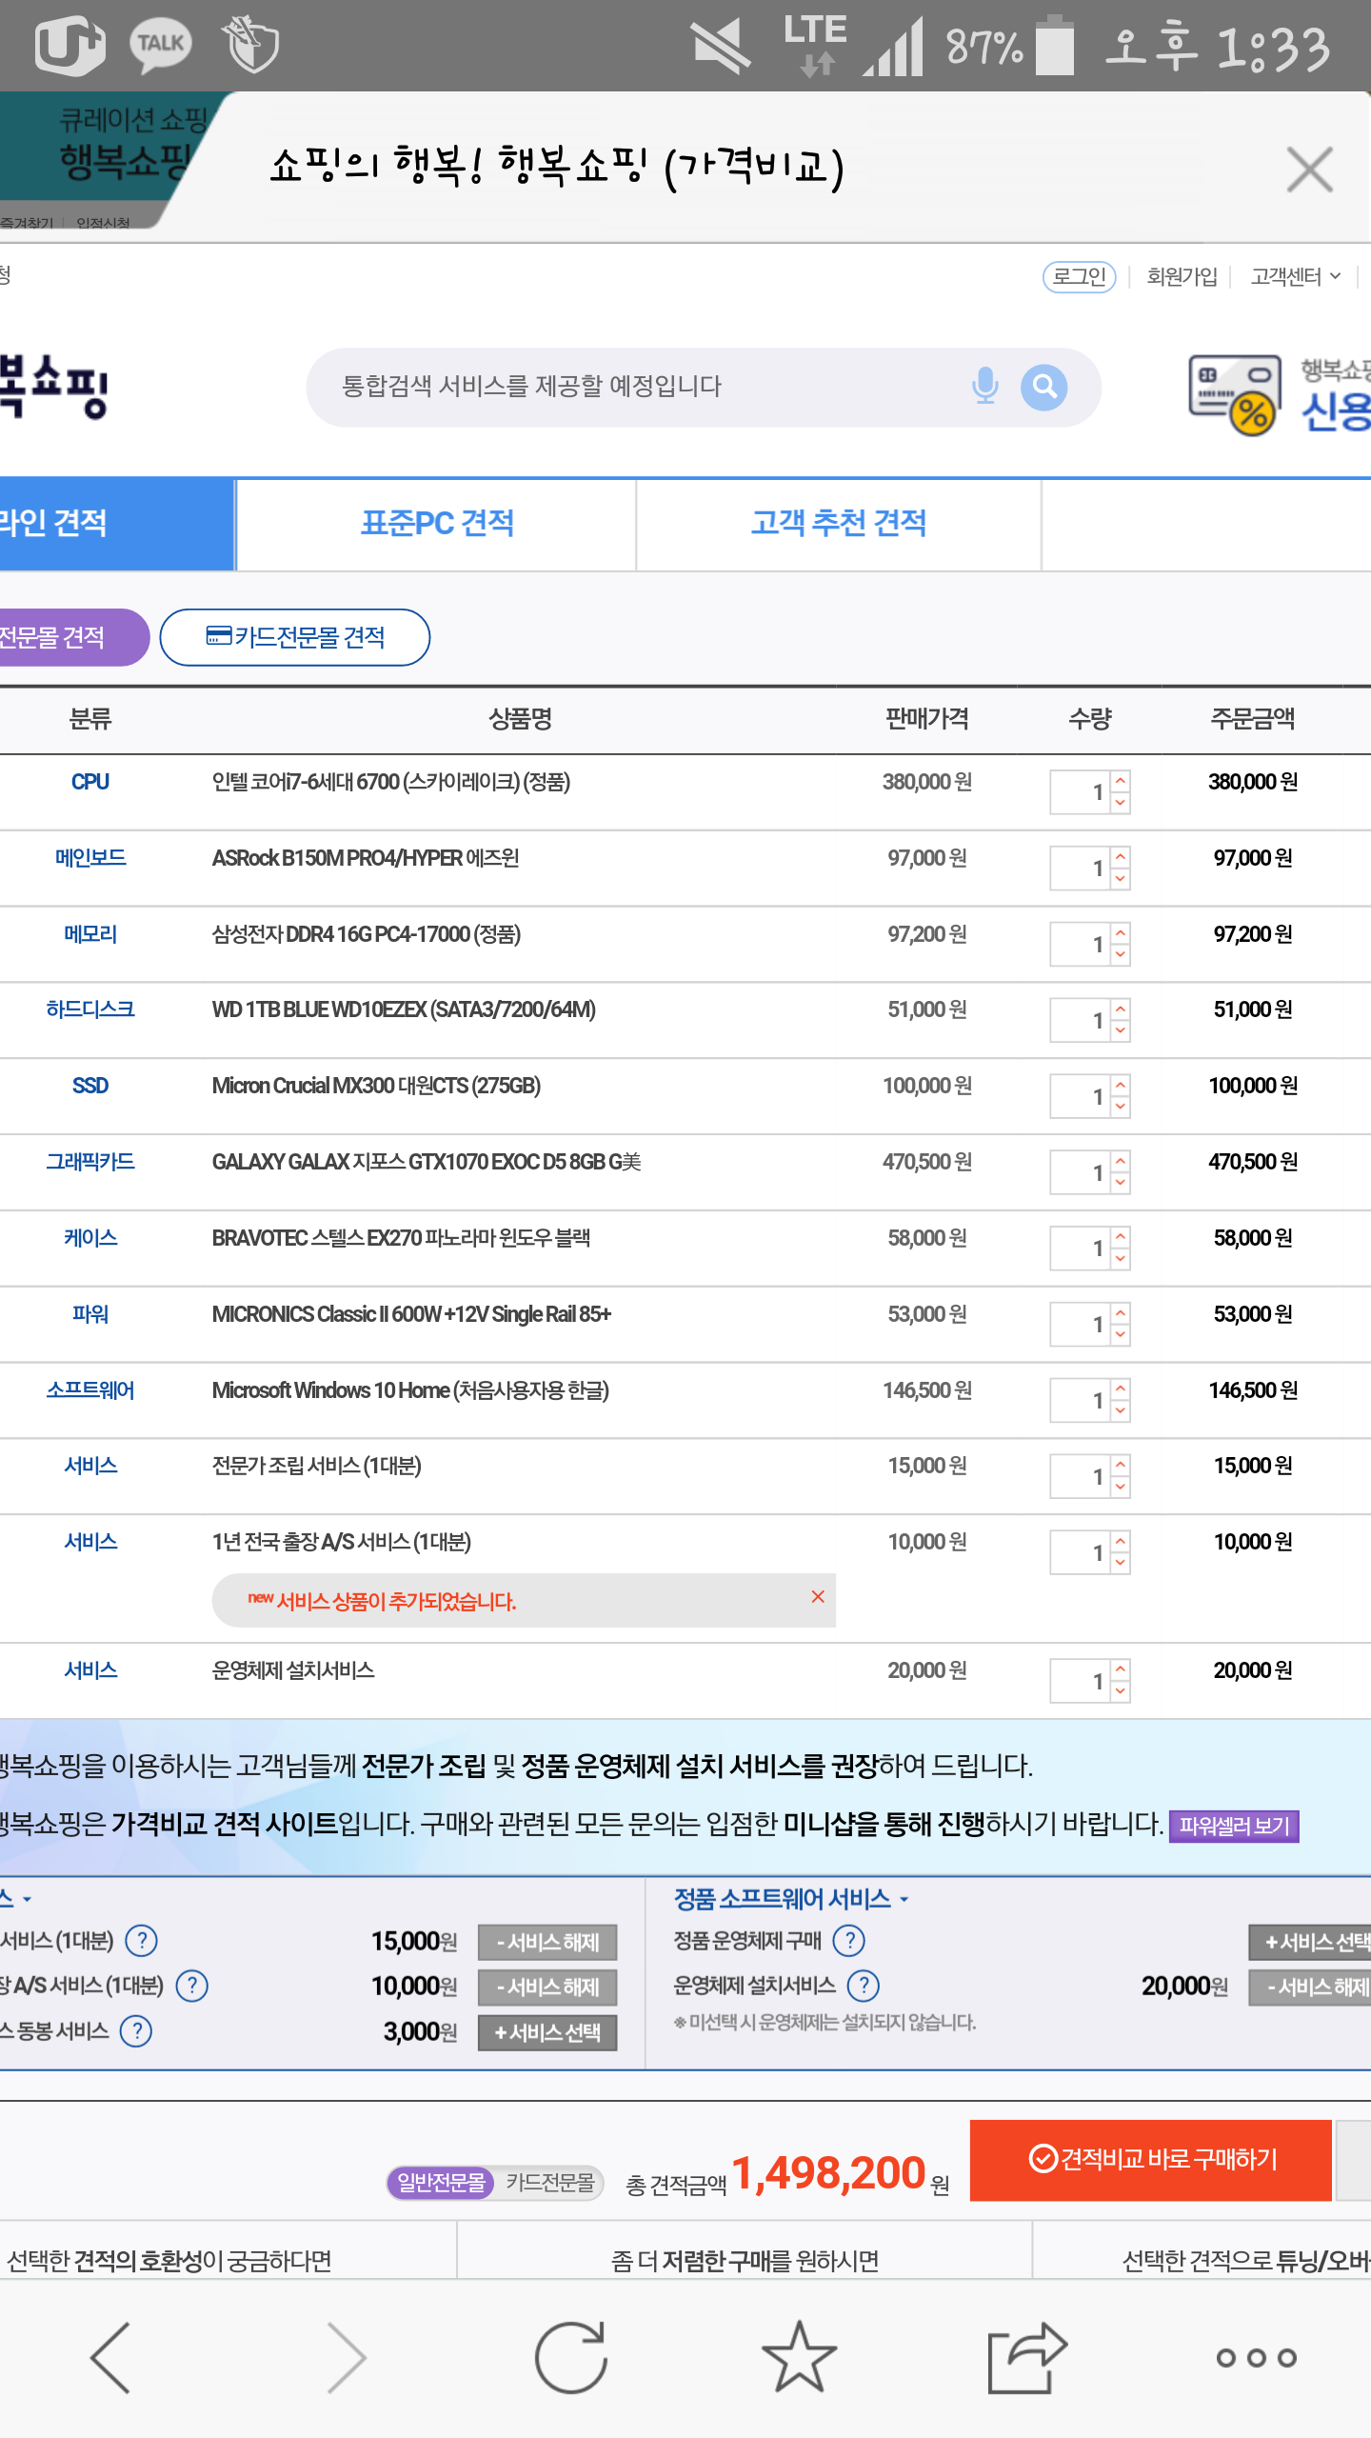Expand the 고객센터 dropdown
The image size is (1371, 2438).
point(1295,276)
